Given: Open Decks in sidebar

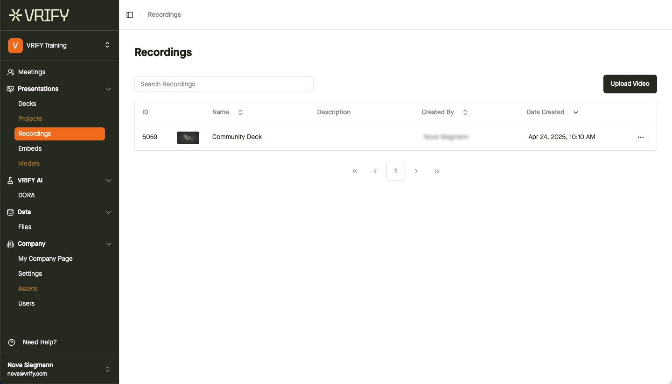Looking at the screenshot, I should coord(27,104).
